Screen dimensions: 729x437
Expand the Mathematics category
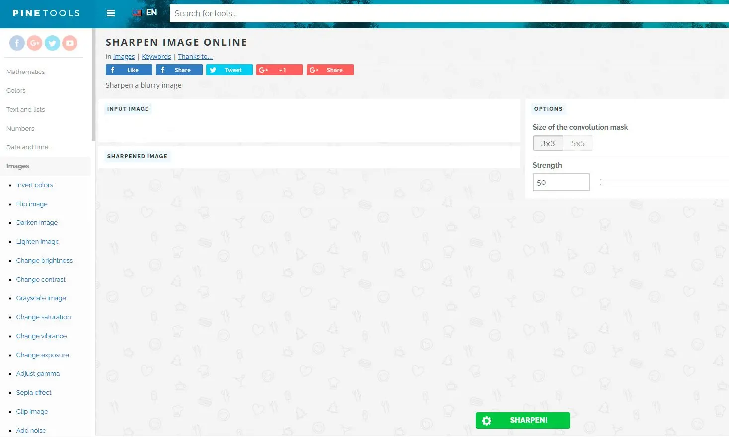[26, 72]
